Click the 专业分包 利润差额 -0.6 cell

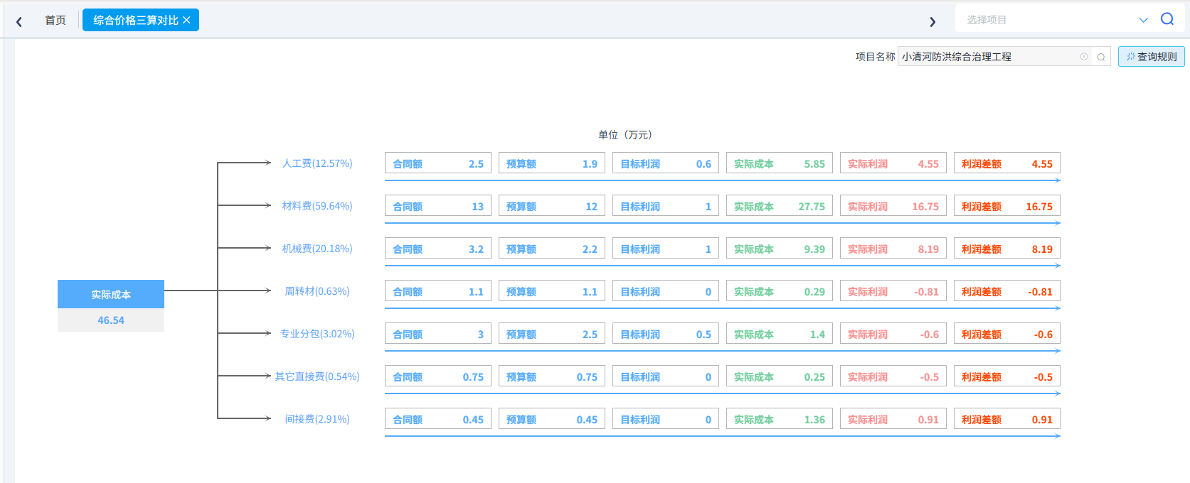1007,334
